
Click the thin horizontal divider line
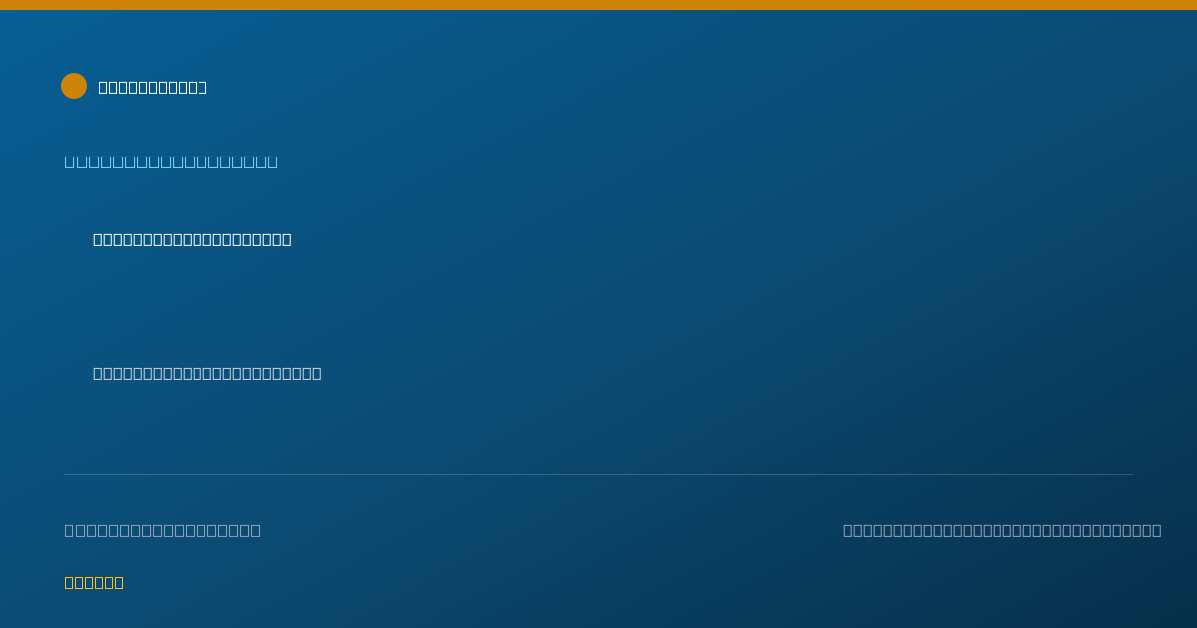[x=598, y=474]
